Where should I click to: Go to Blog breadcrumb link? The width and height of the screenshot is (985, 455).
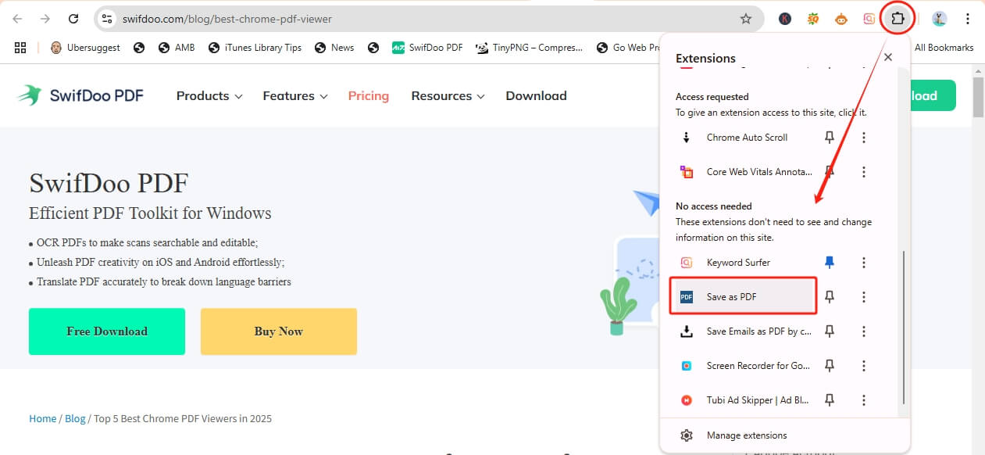point(75,418)
